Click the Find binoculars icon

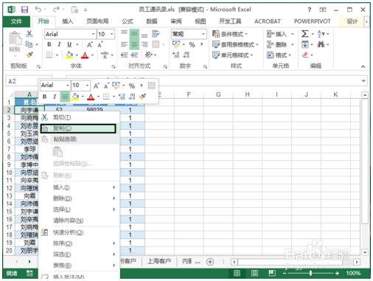pyautogui.click(x=321, y=44)
